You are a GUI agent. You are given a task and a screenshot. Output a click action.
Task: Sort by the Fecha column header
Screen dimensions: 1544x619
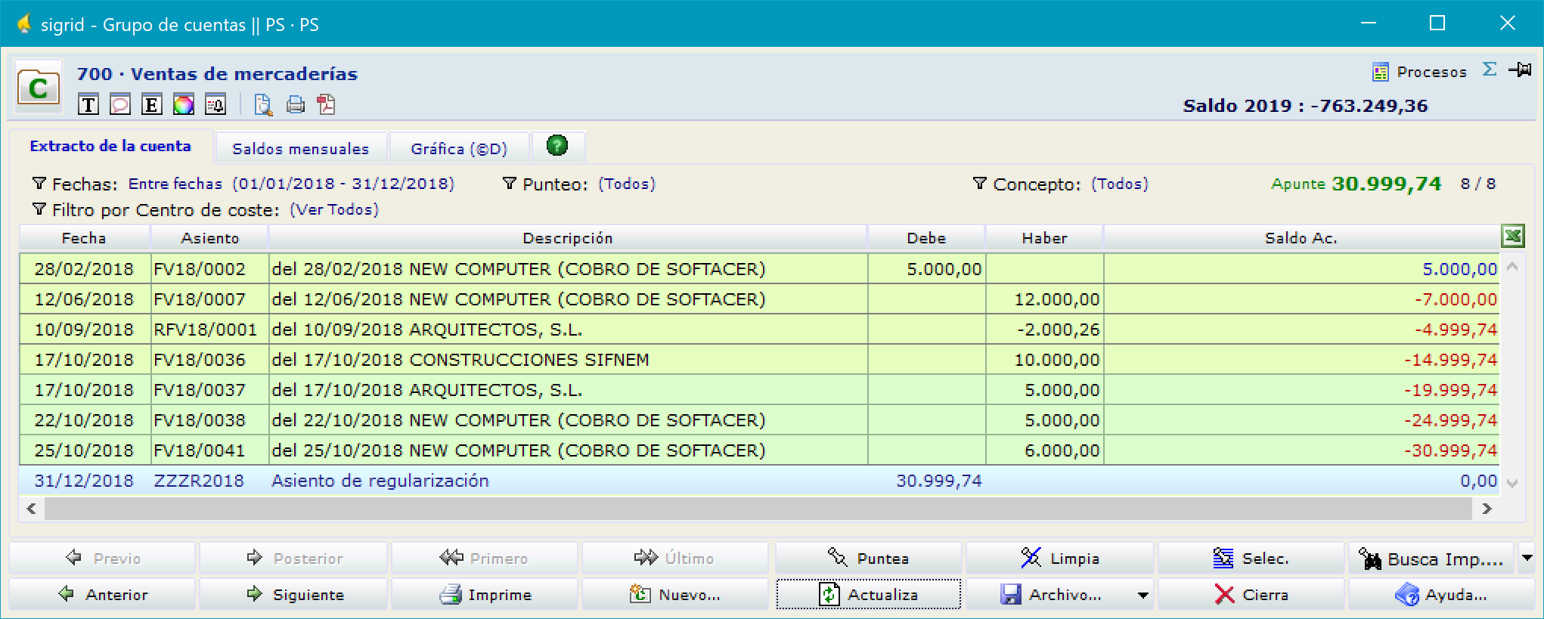(84, 238)
